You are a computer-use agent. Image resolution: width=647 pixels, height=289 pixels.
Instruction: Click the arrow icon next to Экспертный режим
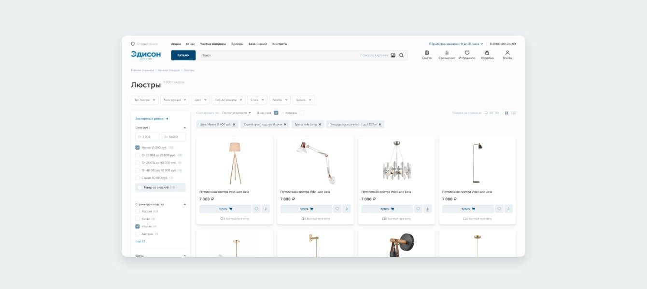point(167,118)
